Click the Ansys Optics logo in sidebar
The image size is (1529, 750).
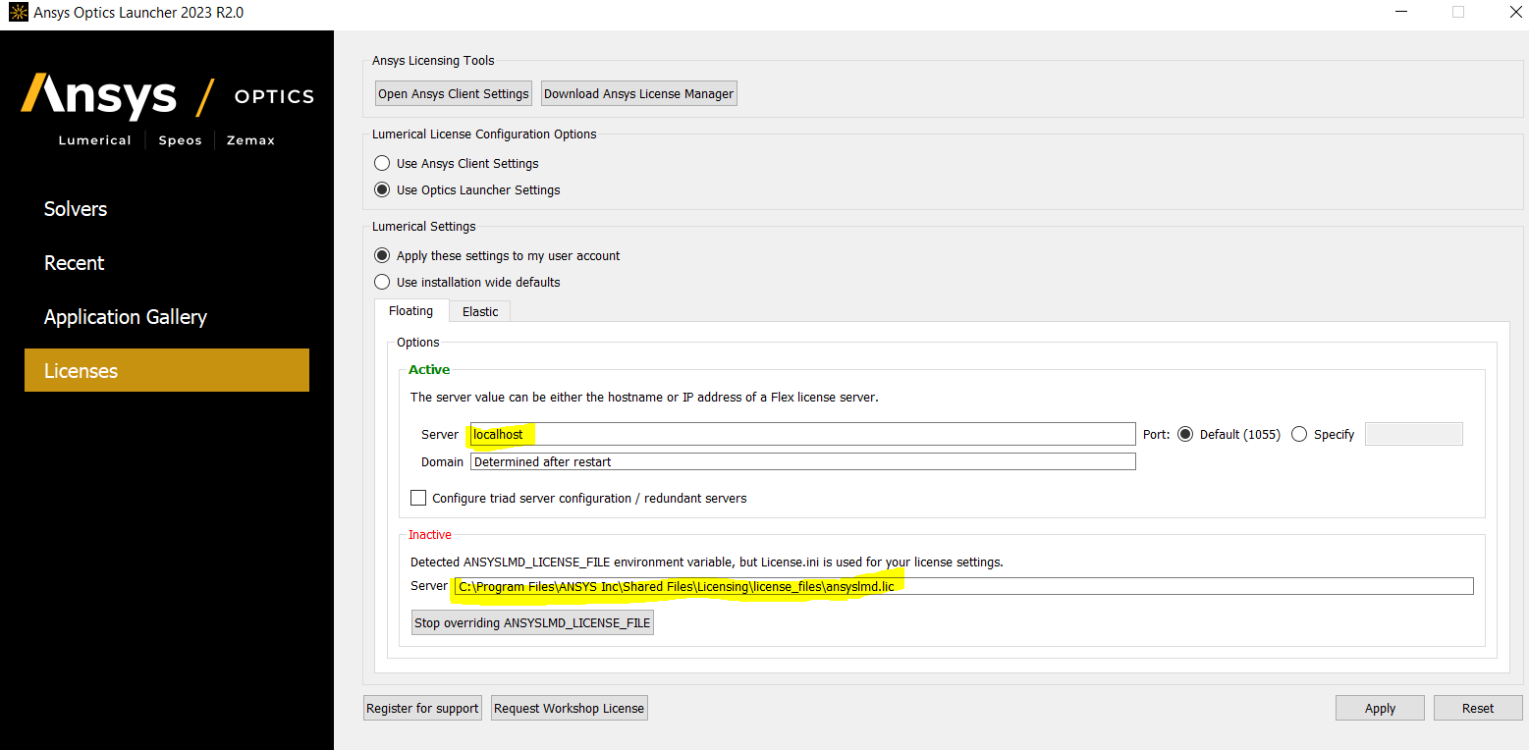pyautogui.click(x=168, y=96)
